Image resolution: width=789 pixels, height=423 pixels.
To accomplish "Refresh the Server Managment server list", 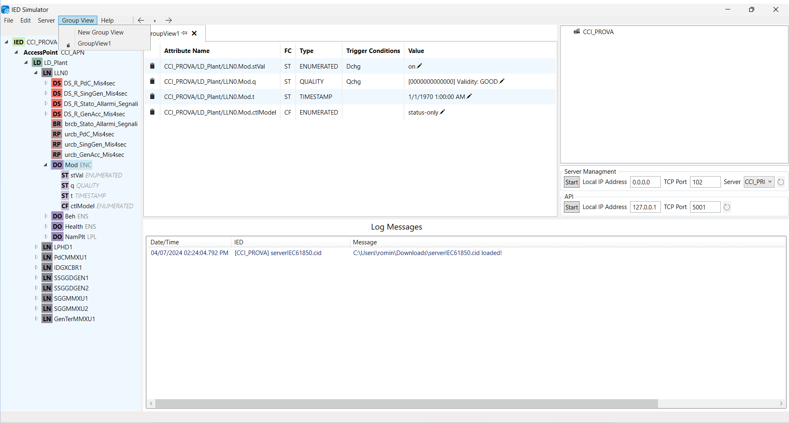I will pyautogui.click(x=781, y=182).
